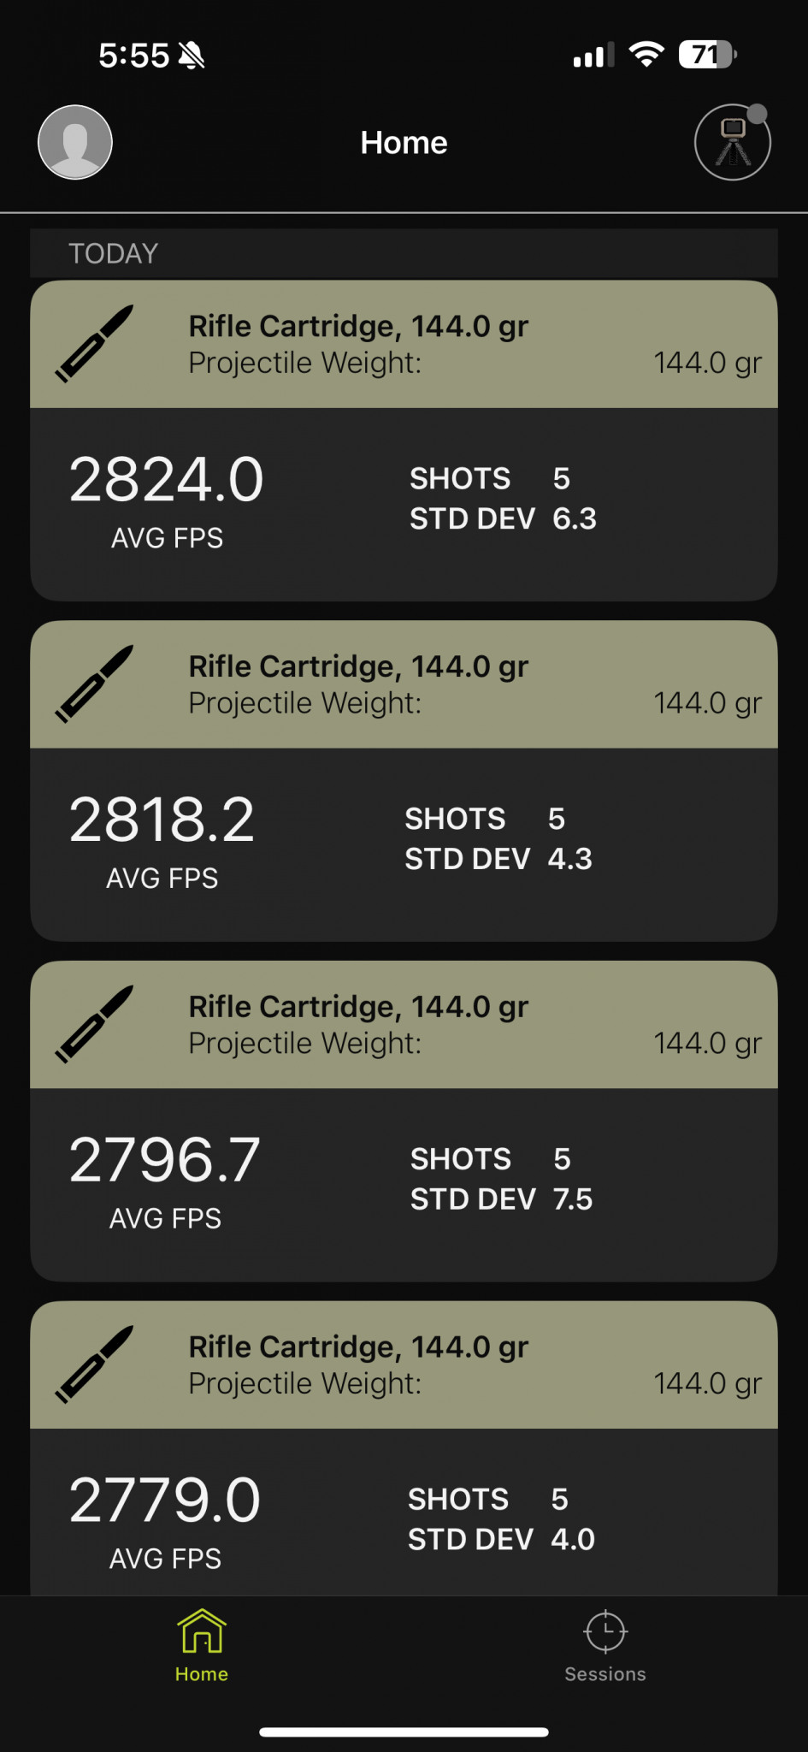
Task: Tap the battery indicator in status bar
Action: (x=707, y=56)
